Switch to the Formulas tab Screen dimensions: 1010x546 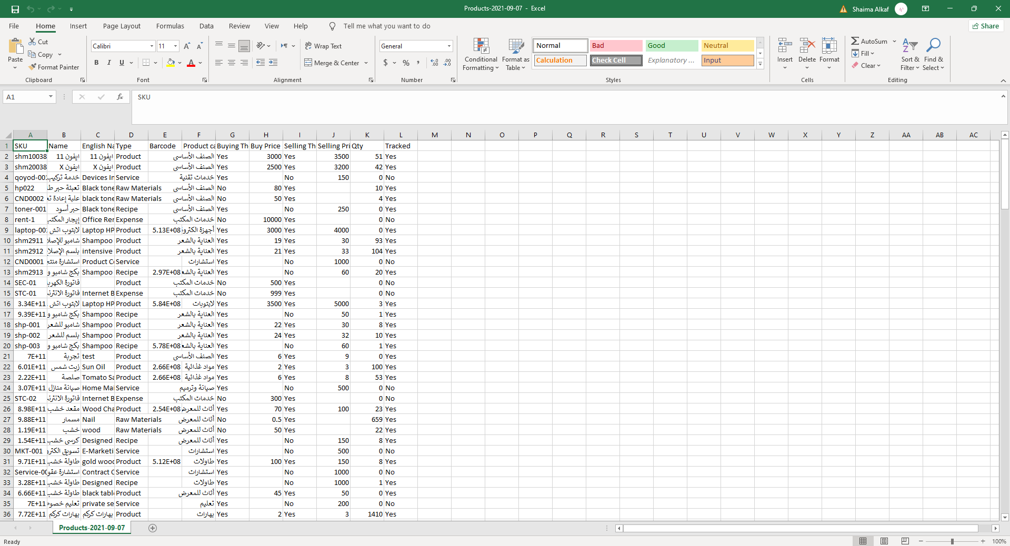(x=170, y=26)
